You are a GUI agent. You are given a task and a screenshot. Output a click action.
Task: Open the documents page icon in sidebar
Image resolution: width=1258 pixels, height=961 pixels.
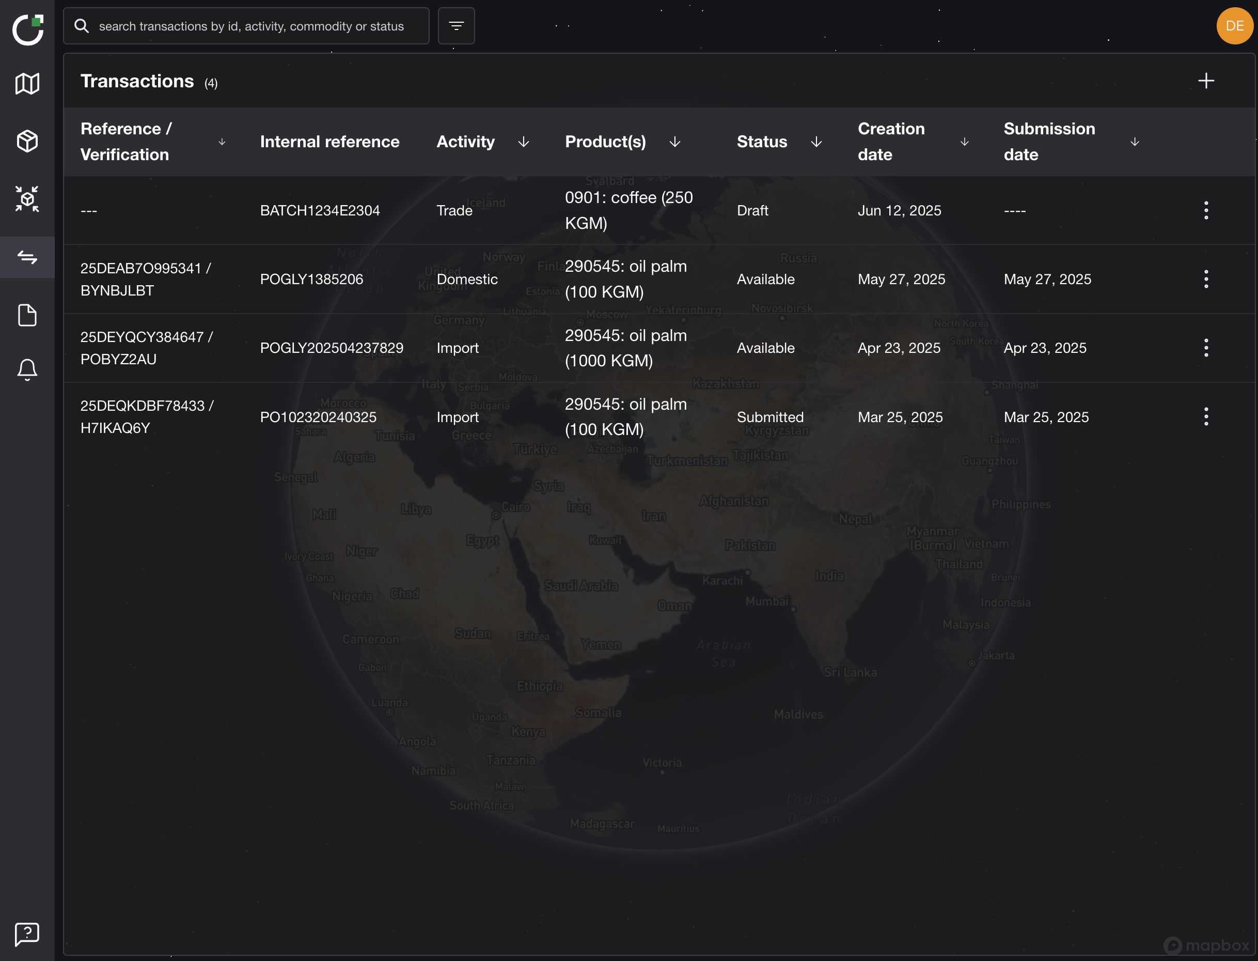pos(27,315)
